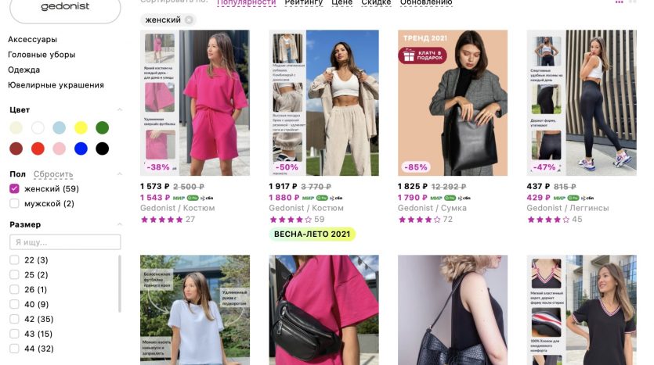The image size is (654, 365).
Task: Collapse the Цвет filter section
Action: click(120, 110)
